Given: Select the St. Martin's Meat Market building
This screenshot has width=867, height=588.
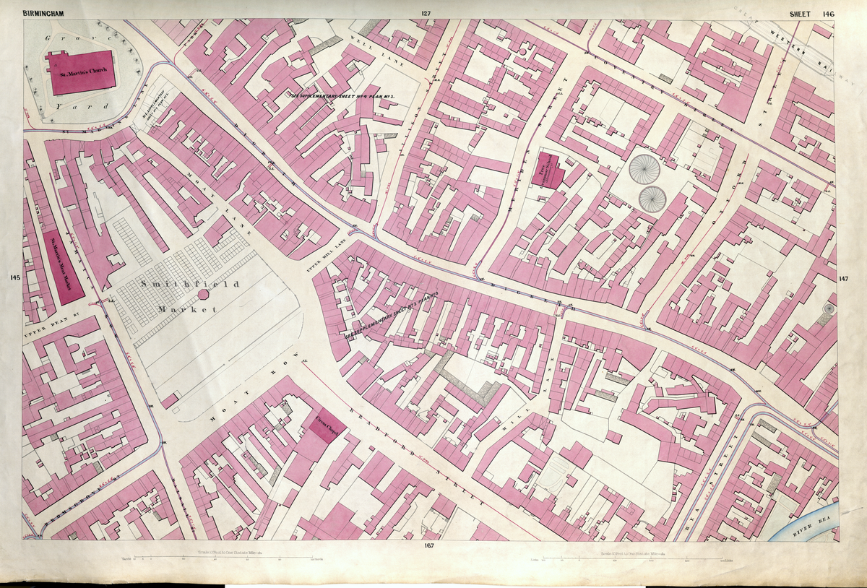Looking at the screenshot, I should [x=63, y=267].
